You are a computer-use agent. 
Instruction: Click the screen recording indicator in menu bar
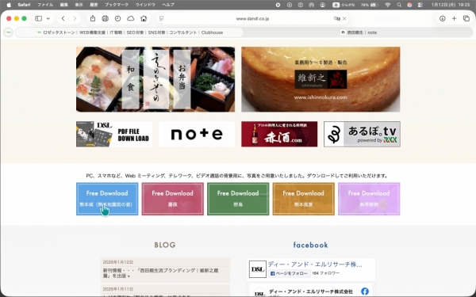(x=278, y=5)
